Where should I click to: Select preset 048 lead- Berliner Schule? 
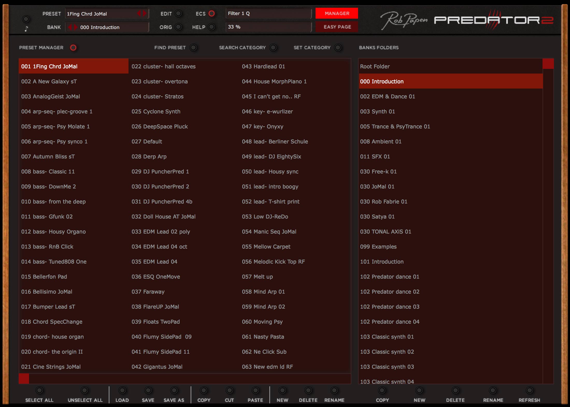point(295,141)
